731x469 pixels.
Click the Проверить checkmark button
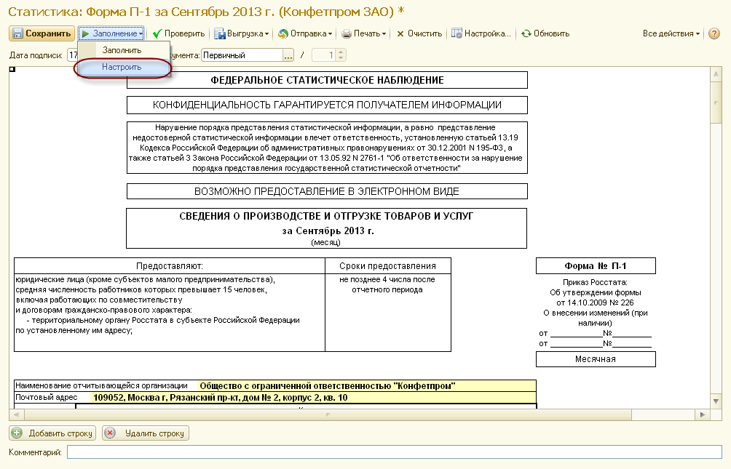coord(179,33)
